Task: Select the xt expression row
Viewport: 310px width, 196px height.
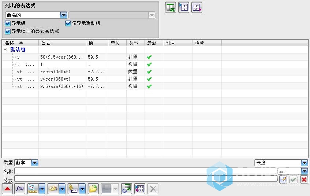Action: [155, 72]
